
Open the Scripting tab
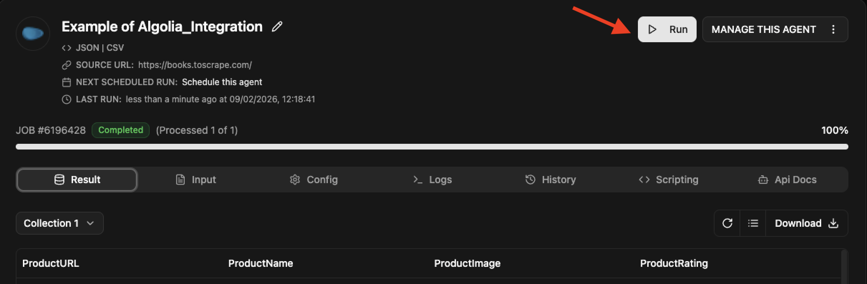[669, 180]
